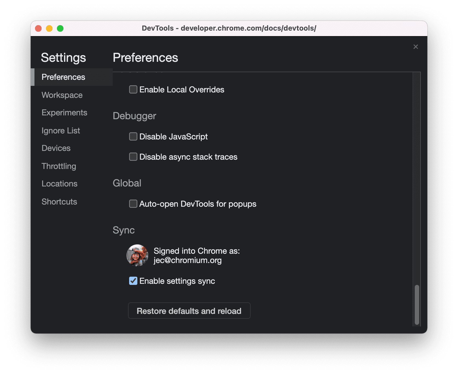Select the Locations settings entry

pos(59,183)
